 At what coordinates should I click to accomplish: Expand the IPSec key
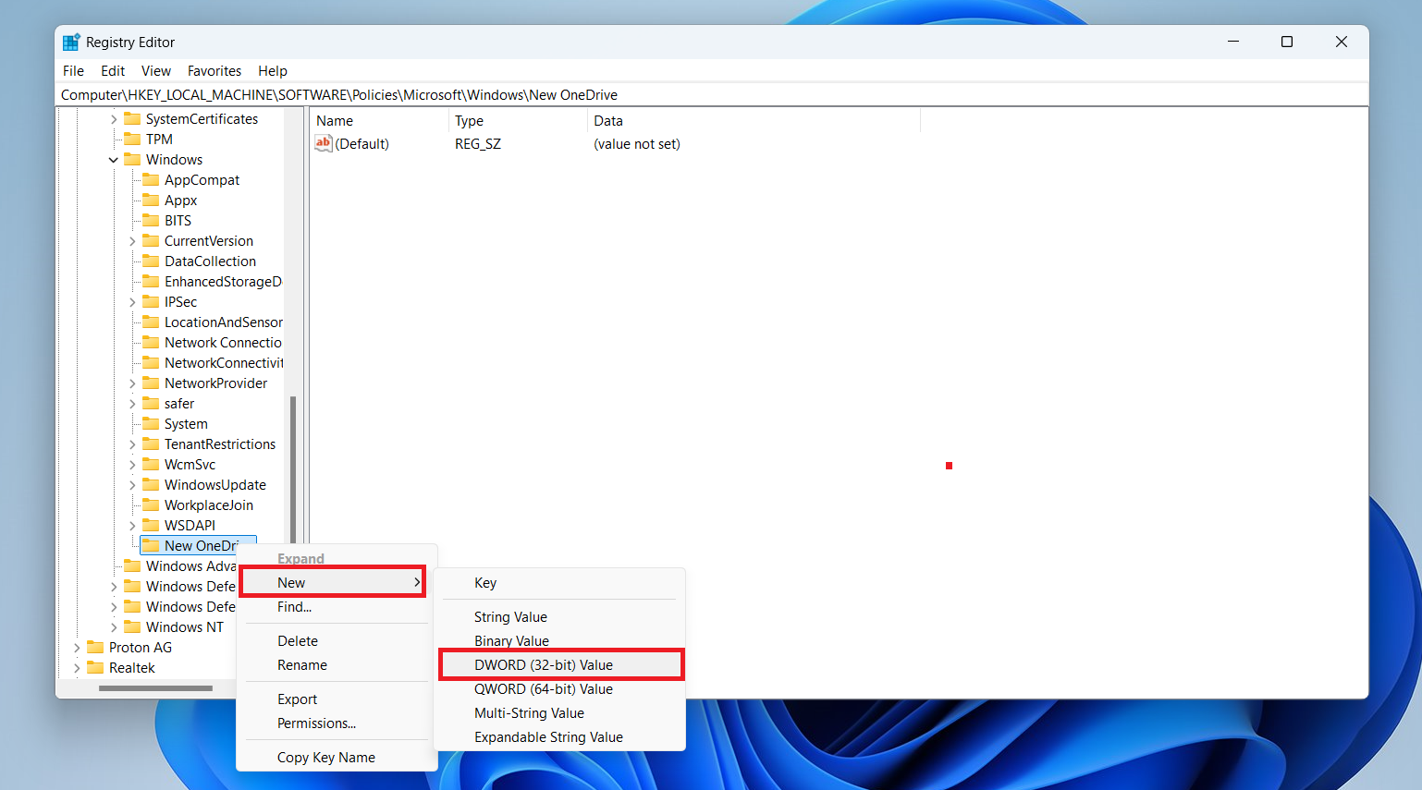132,302
